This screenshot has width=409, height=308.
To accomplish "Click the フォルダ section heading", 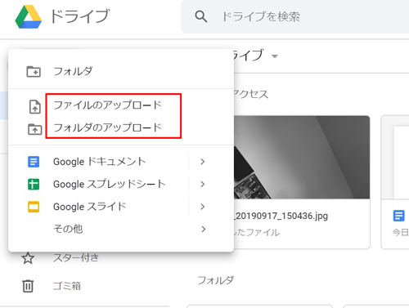I will point(215,280).
